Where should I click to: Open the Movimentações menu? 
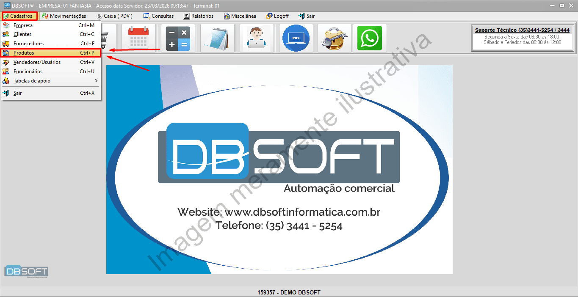(65, 16)
